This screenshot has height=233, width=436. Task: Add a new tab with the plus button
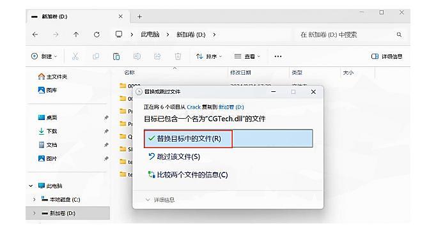coord(139,17)
